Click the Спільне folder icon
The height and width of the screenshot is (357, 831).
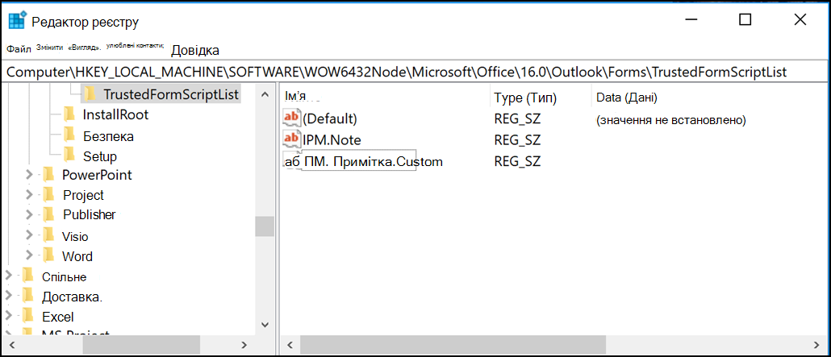28,276
